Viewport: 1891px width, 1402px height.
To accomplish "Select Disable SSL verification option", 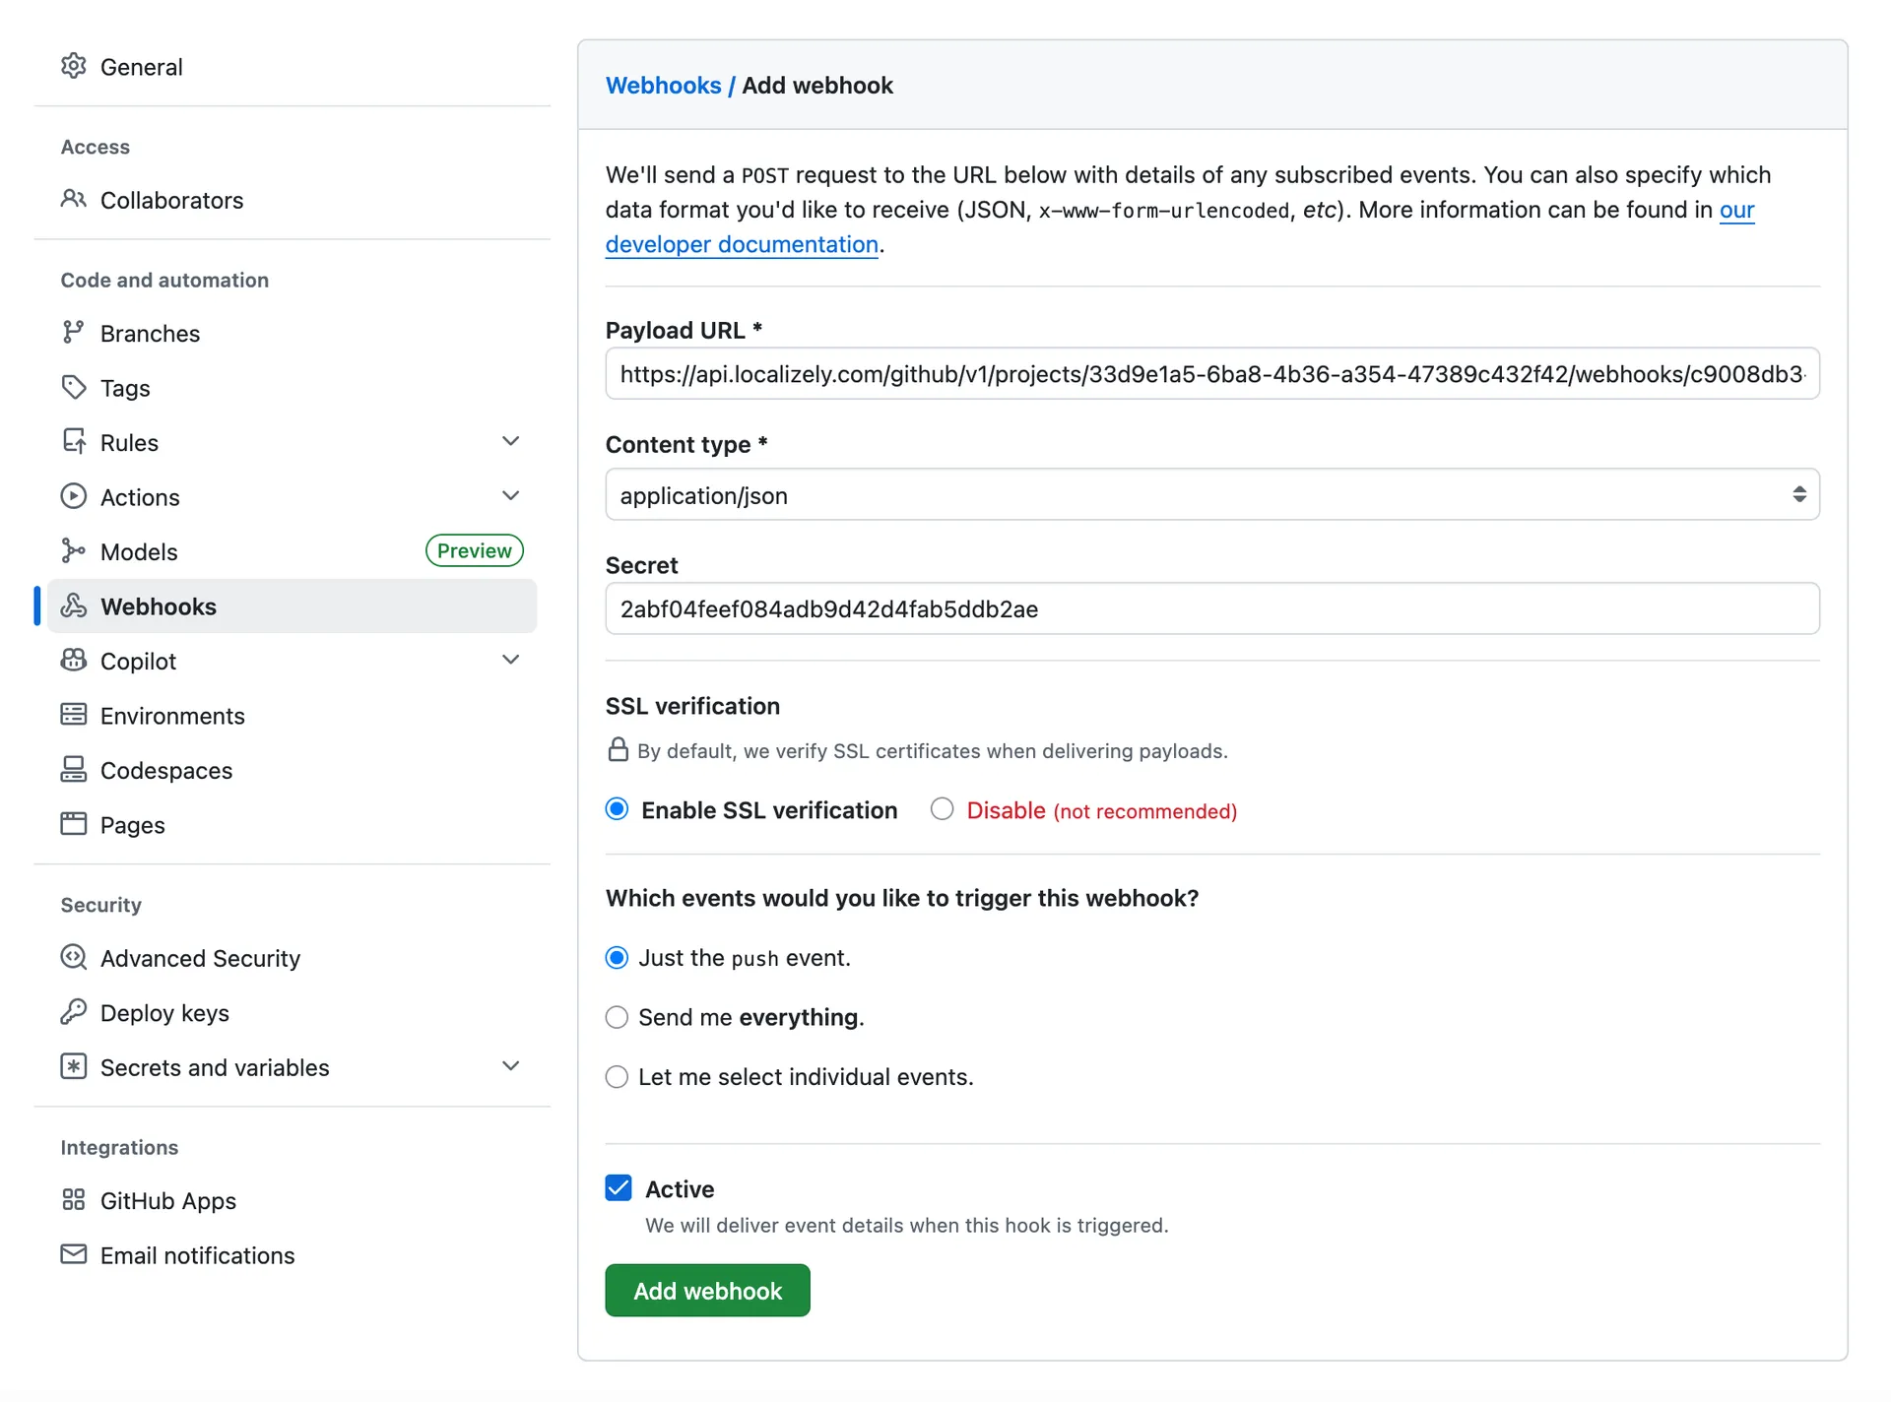I will pos(942,808).
